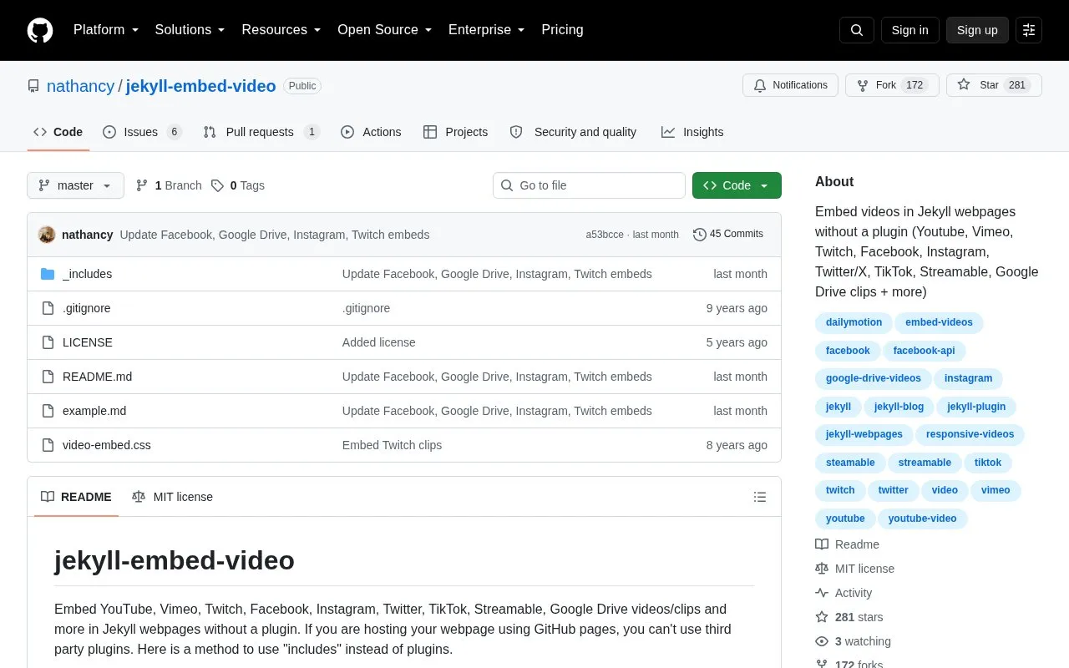
Task: Open the appearance settings icon button
Action: tap(1029, 30)
